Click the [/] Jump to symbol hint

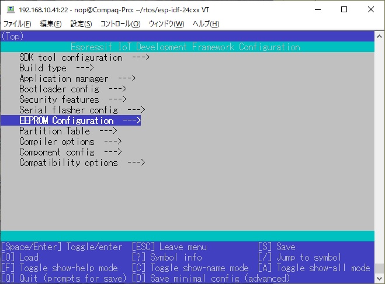pos(300,258)
